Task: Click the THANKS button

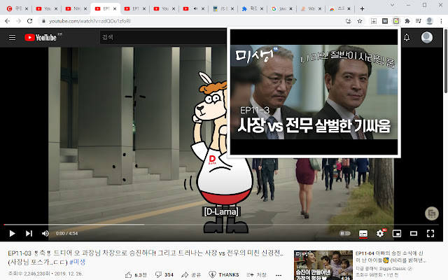Action: click(x=223, y=274)
